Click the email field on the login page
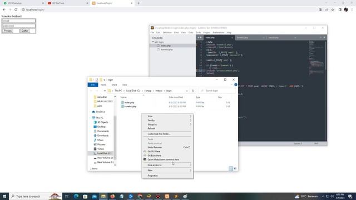356x200 pixels. [18, 21]
